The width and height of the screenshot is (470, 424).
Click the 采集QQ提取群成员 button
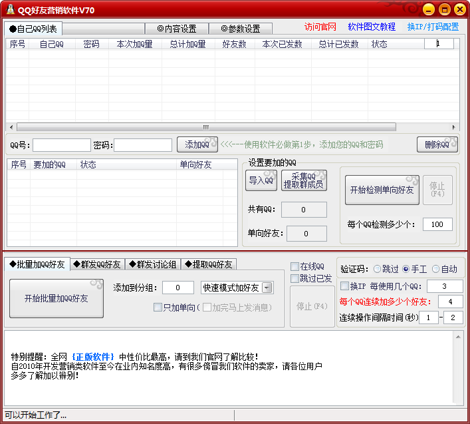coord(304,180)
